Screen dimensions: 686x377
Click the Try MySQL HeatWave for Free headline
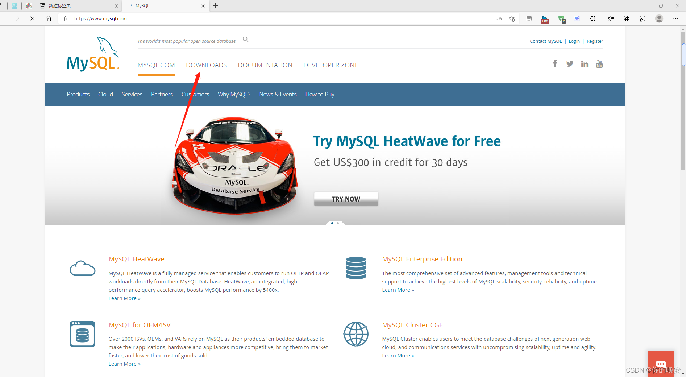pos(407,141)
